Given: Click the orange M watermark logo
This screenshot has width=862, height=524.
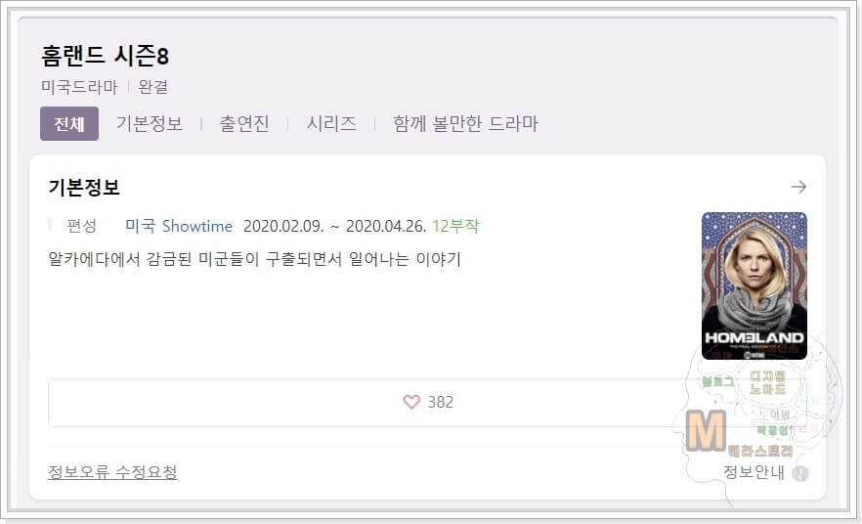Looking at the screenshot, I should 706,430.
